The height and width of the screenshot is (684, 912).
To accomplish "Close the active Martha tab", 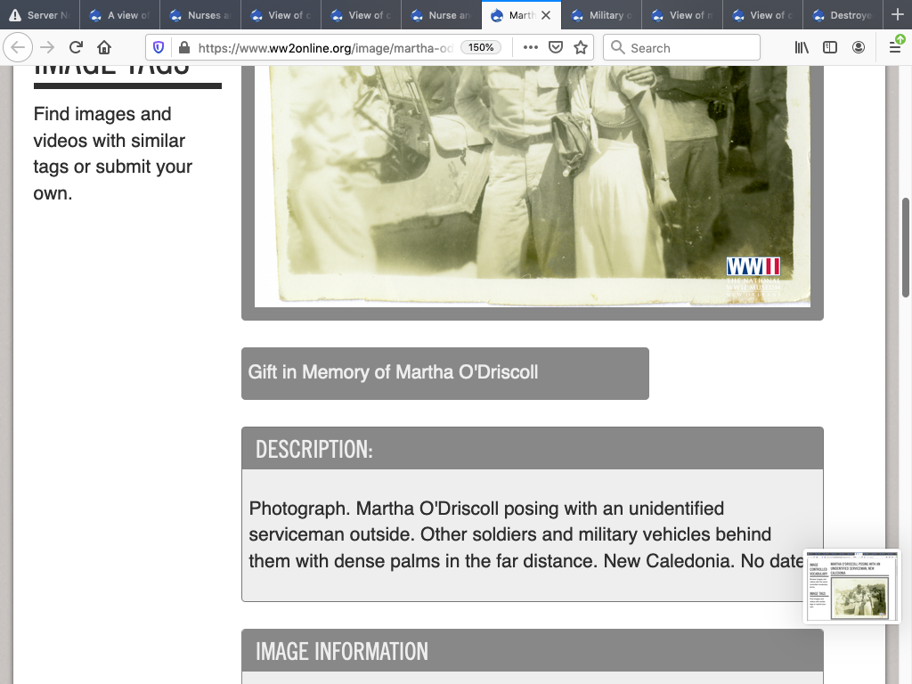I will (546, 15).
